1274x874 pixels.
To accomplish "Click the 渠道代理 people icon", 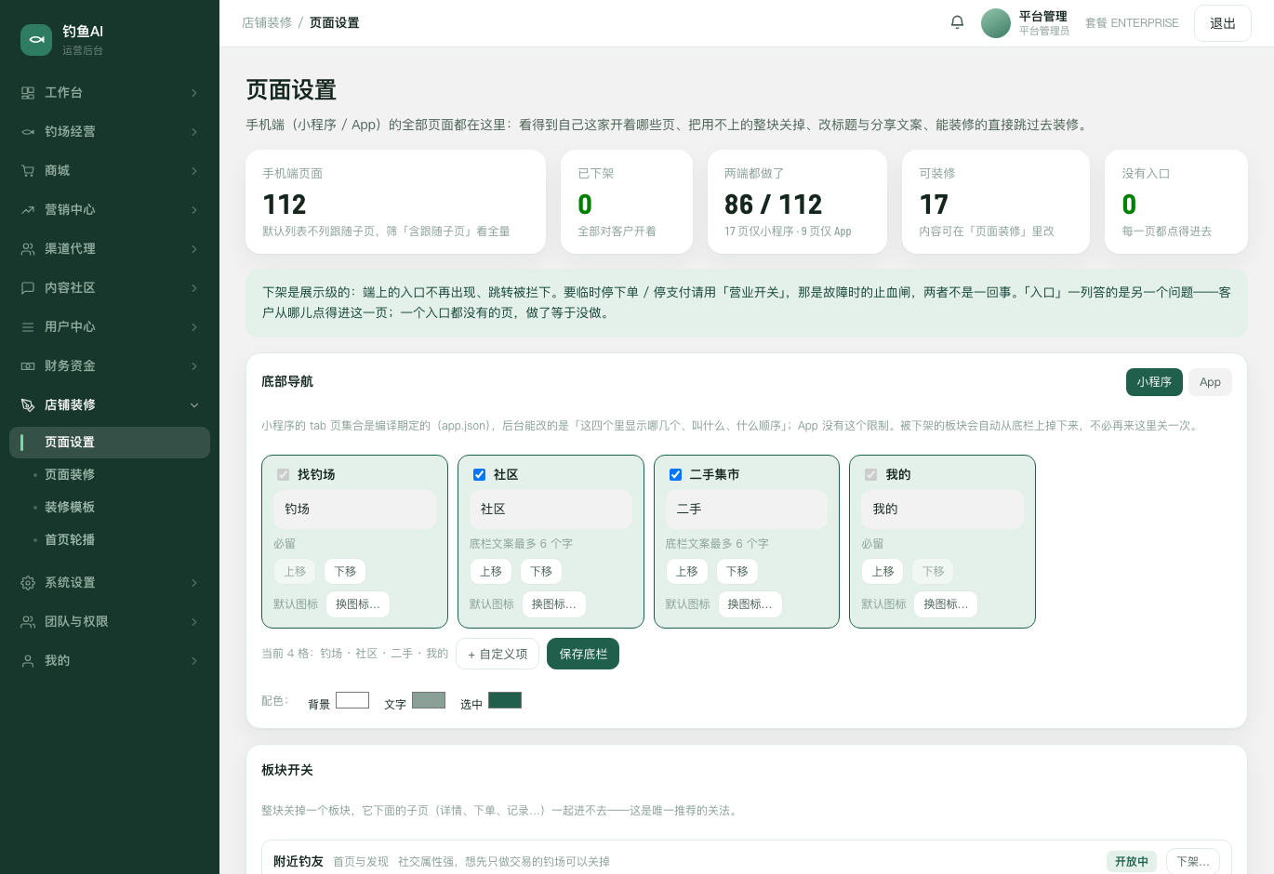I will 28,249.
